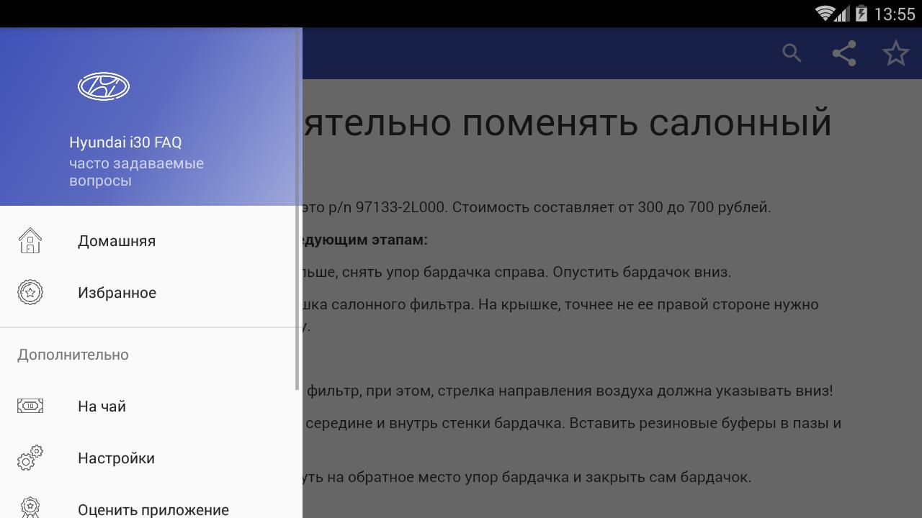This screenshot has width=922, height=518.
Task: Open the Избранное menu item
Action: [x=151, y=293]
